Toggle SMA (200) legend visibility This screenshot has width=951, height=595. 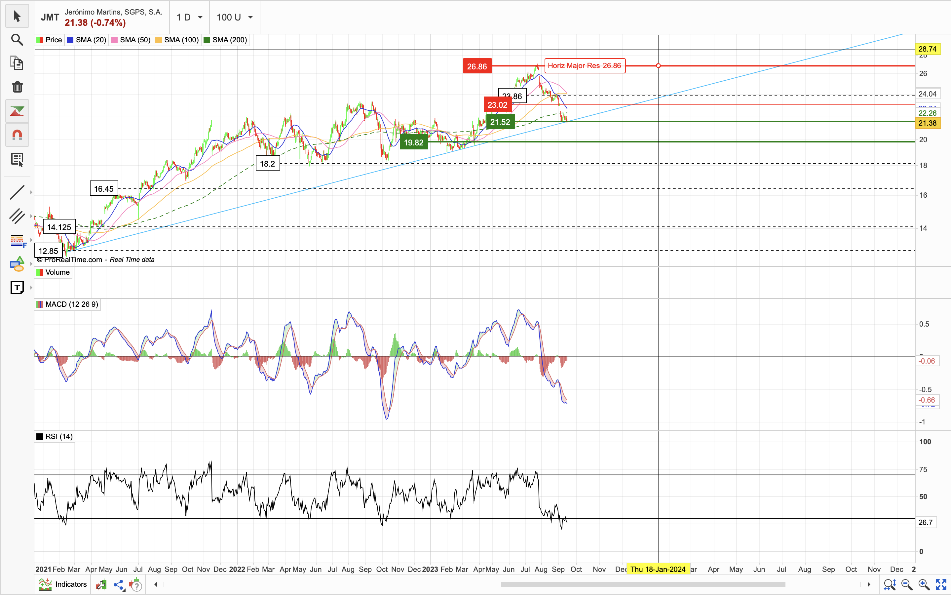point(225,40)
